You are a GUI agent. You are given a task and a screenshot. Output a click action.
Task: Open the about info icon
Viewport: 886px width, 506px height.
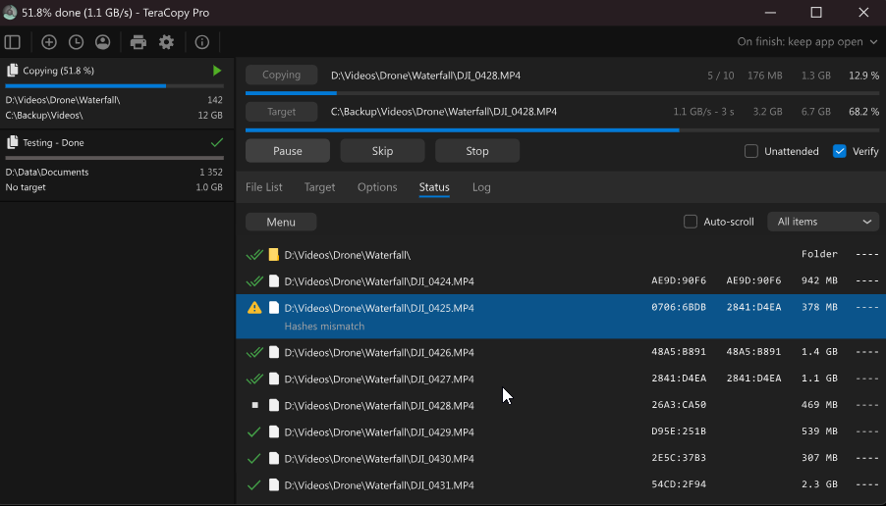(x=201, y=42)
